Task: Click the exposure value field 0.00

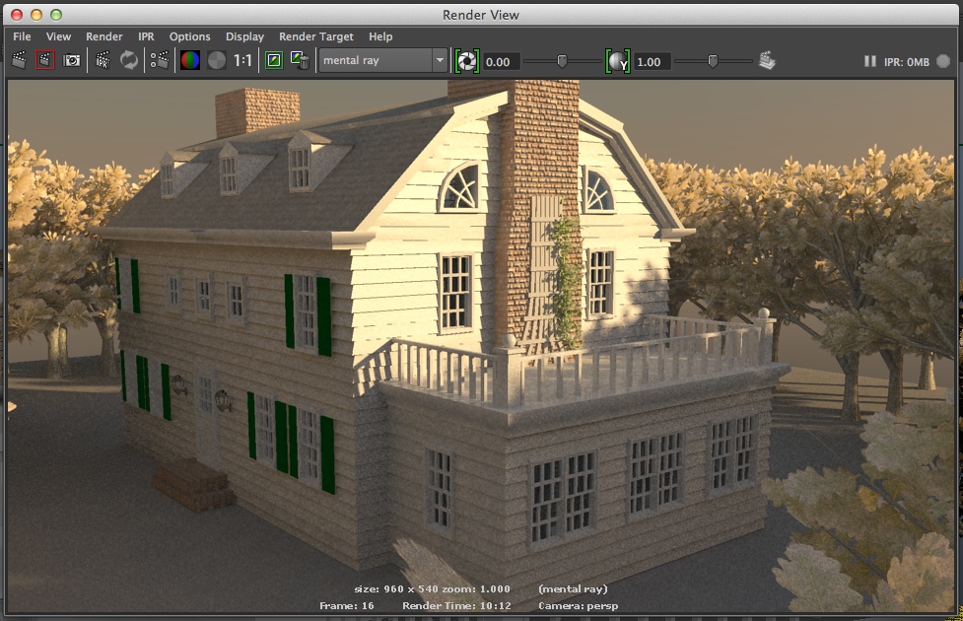Action: pos(501,61)
